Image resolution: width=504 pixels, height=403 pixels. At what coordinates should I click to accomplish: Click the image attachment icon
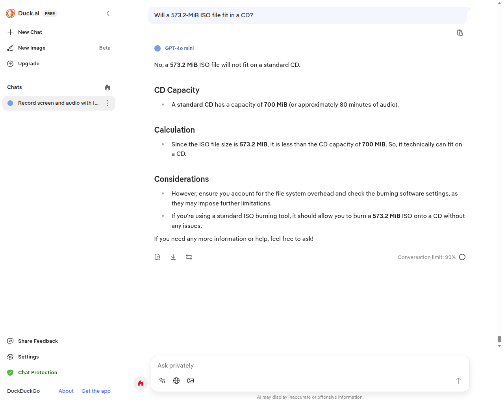191,381
